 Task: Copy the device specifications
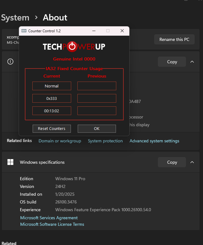point(172,62)
